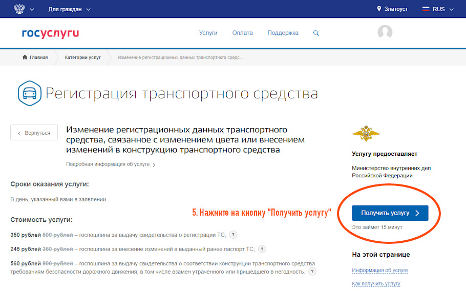Image resolution: width=466 pixels, height=291 pixels.
Task: Click 'Министерство внутренних дел' provider text
Action: 391,172
